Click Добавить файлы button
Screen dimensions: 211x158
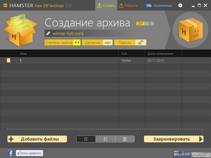[37, 139]
